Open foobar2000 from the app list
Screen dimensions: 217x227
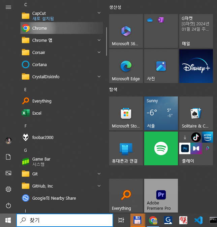(62, 137)
